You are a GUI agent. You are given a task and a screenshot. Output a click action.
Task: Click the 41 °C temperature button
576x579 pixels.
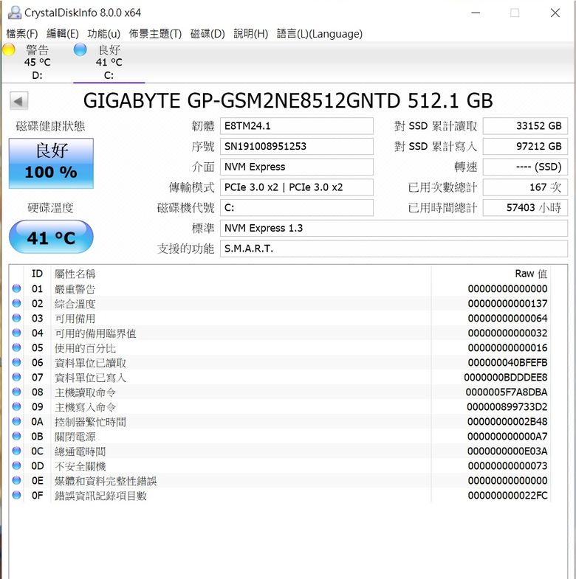(51, 237)
